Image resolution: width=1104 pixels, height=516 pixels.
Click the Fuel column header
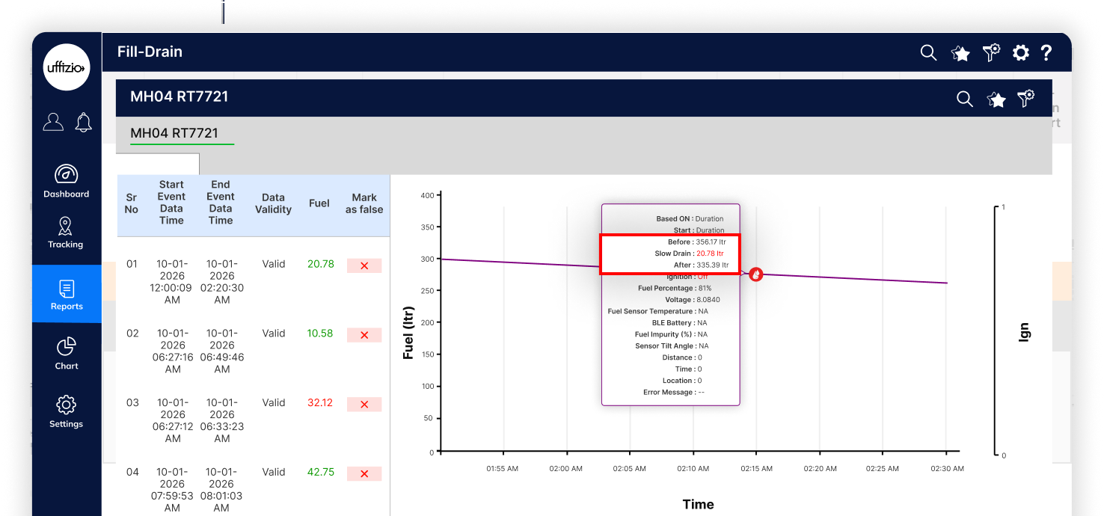[319, 203]
